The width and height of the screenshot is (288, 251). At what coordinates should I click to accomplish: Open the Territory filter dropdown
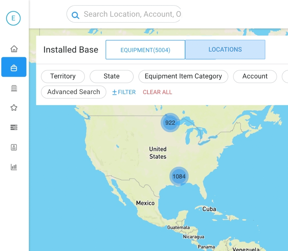tap(63, 76)
